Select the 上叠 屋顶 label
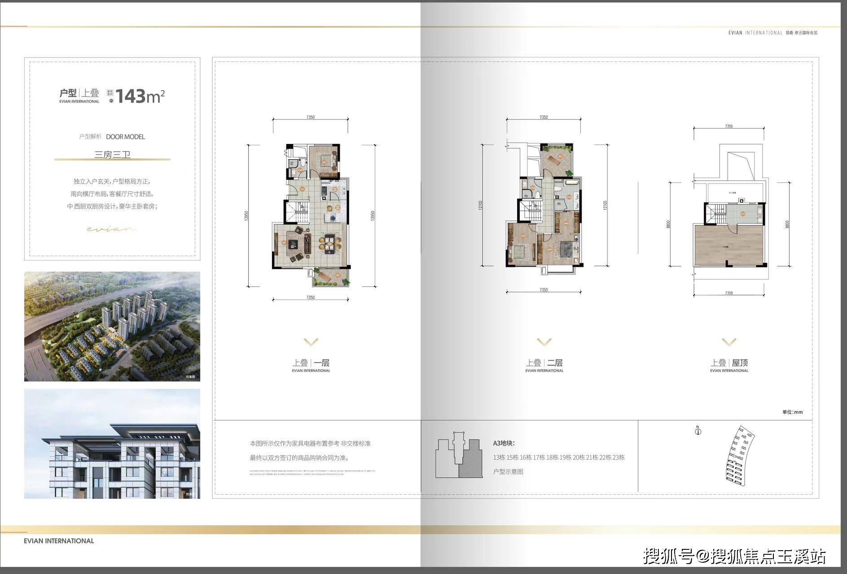 [x=729, y=365]
